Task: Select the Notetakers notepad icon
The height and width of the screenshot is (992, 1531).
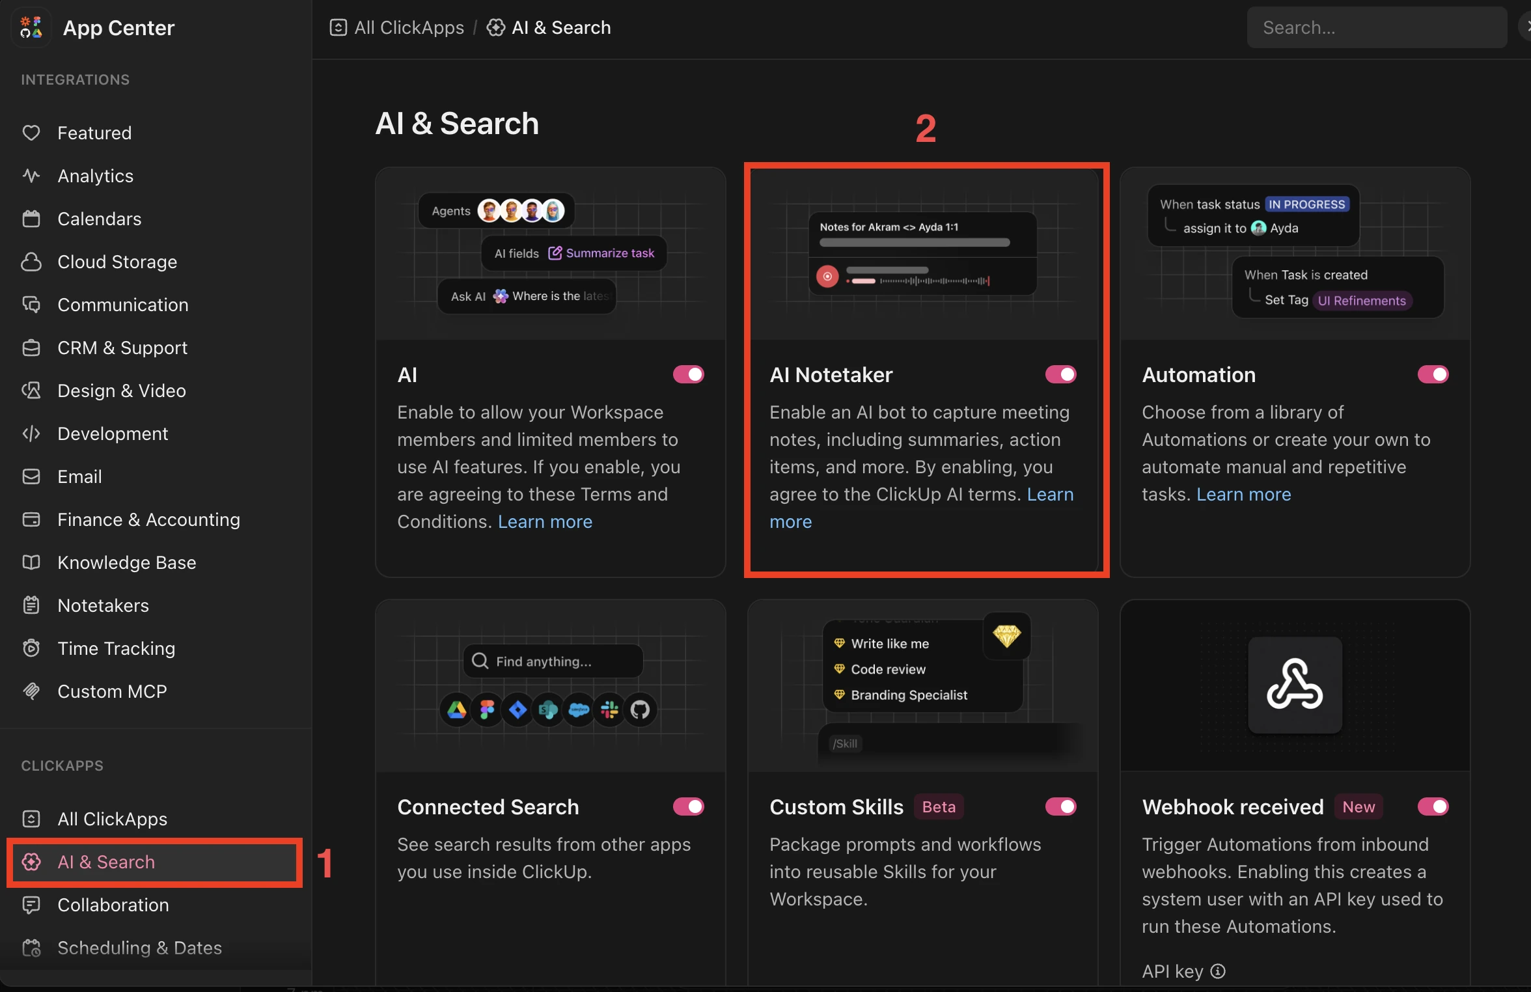Action: click(x=31, y=605)
